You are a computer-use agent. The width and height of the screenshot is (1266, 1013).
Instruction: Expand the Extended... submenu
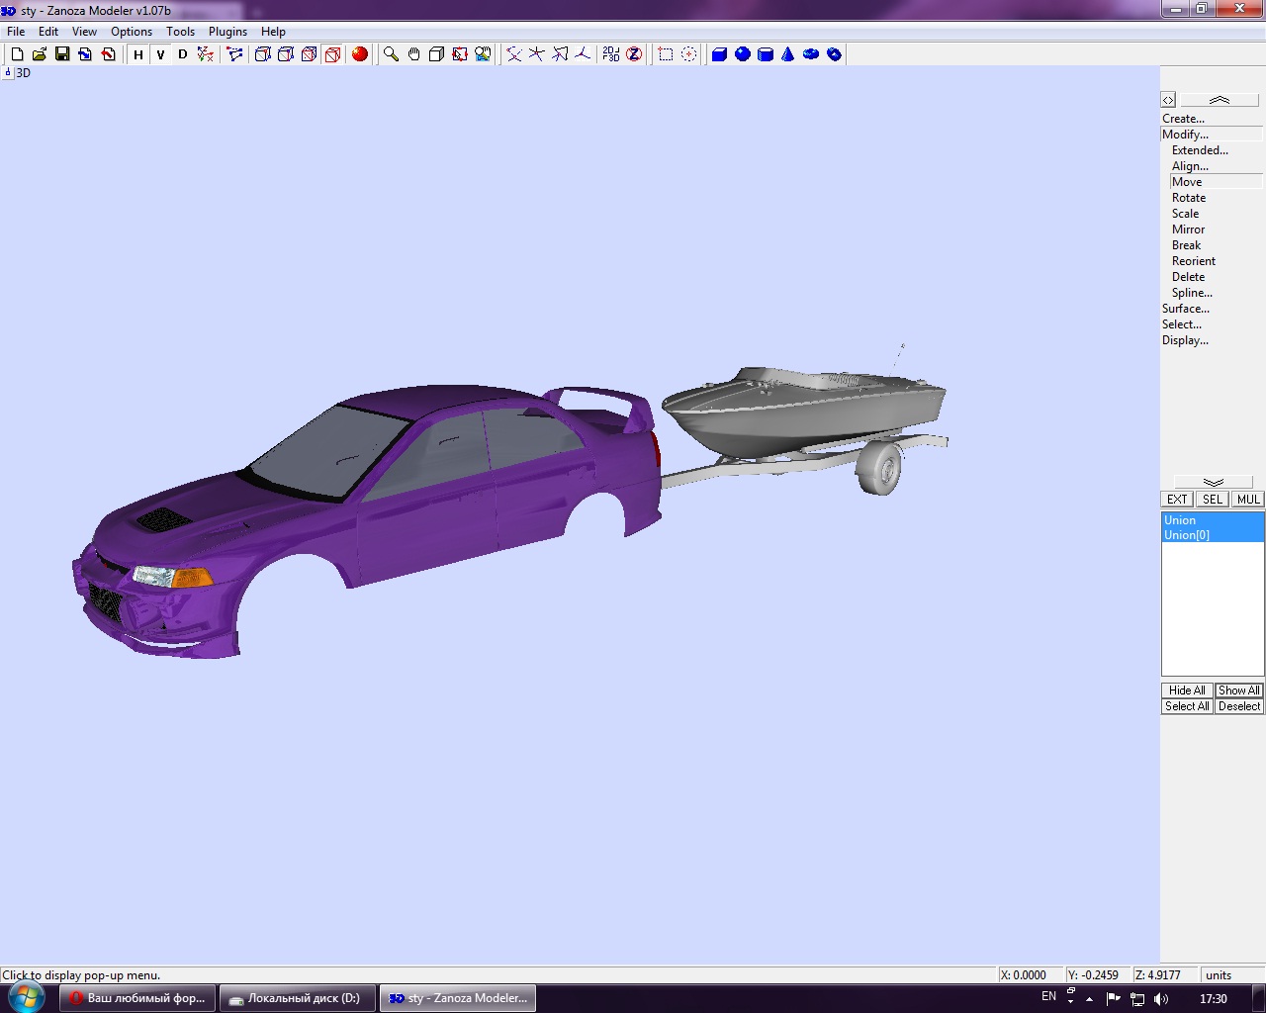[1200, 150]
